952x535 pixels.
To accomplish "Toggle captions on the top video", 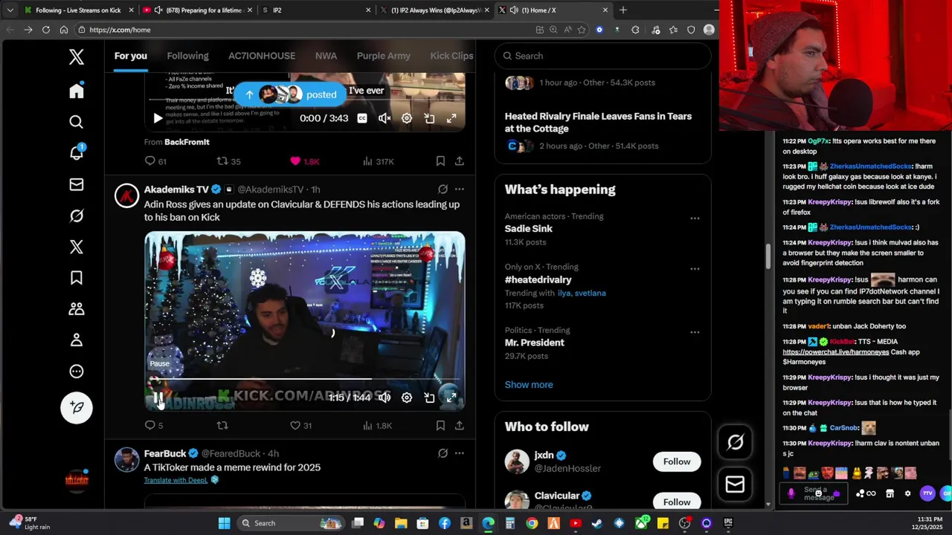I will (x=362, y=118).
